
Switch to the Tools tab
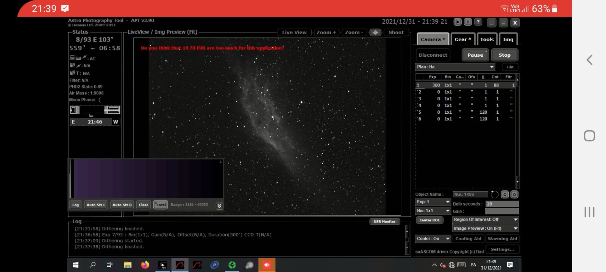[487, 39]
